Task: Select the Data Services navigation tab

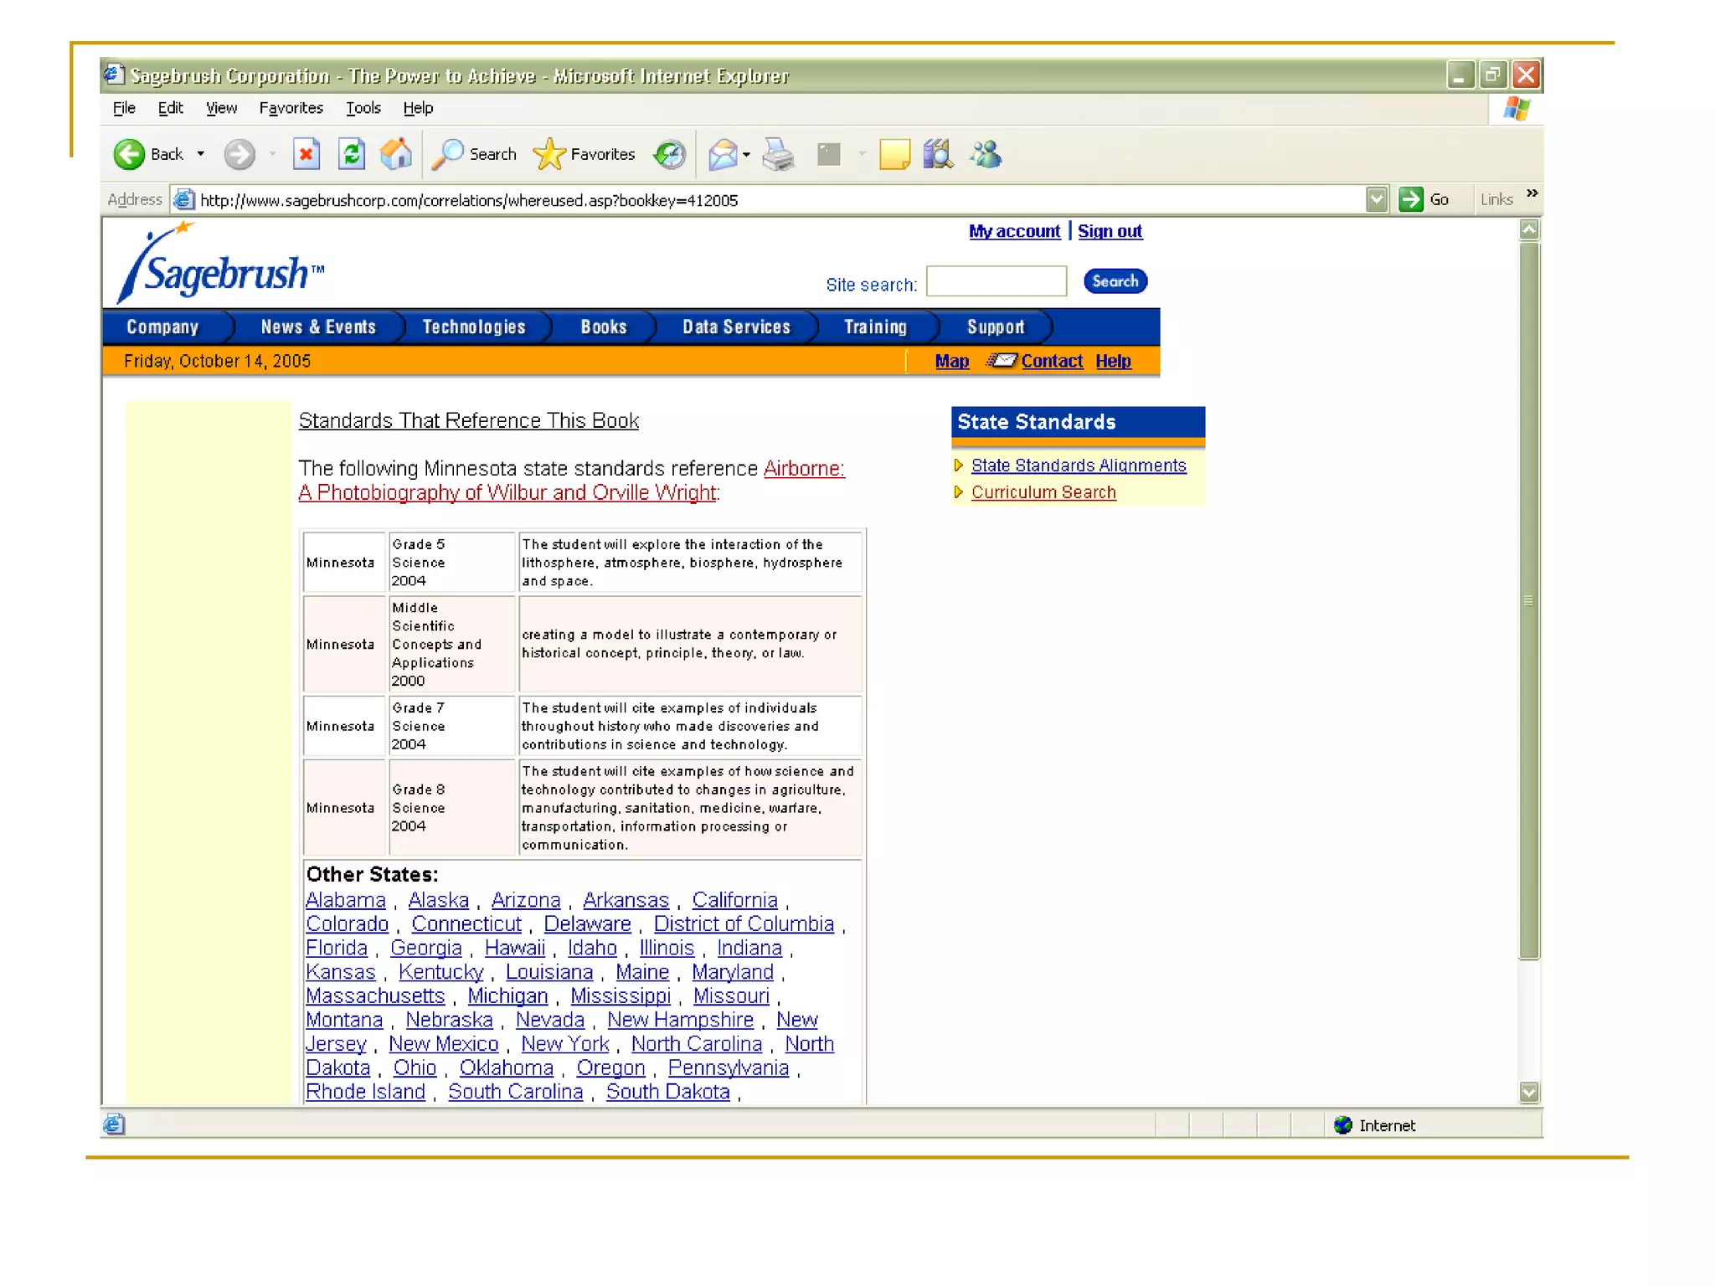Action: pos(735,327)
